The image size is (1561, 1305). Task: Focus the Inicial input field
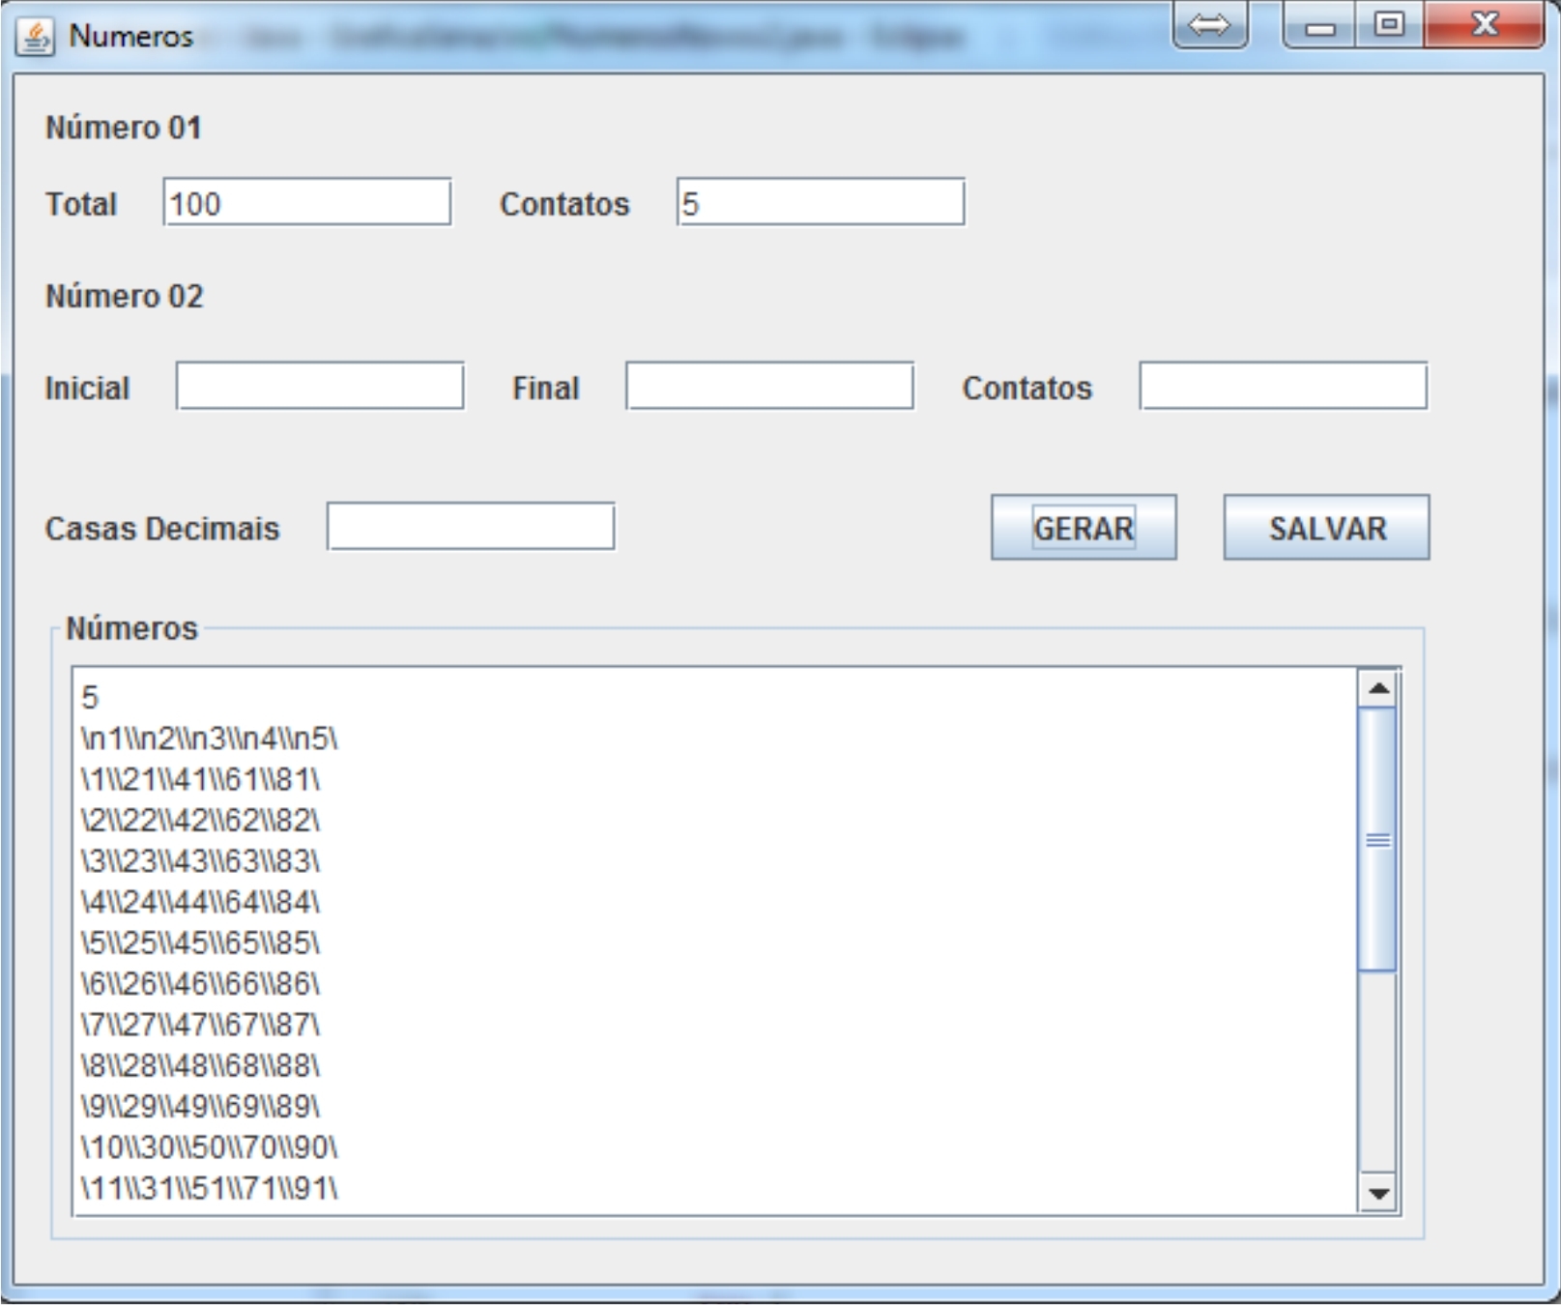tap(320, 387)
